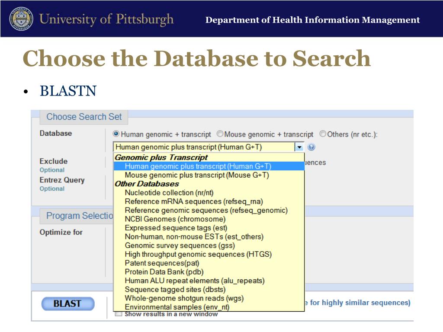This screenshot has height=332, width=443.
Task: Click the Entrez Query field label
Action: coord(62,180)
